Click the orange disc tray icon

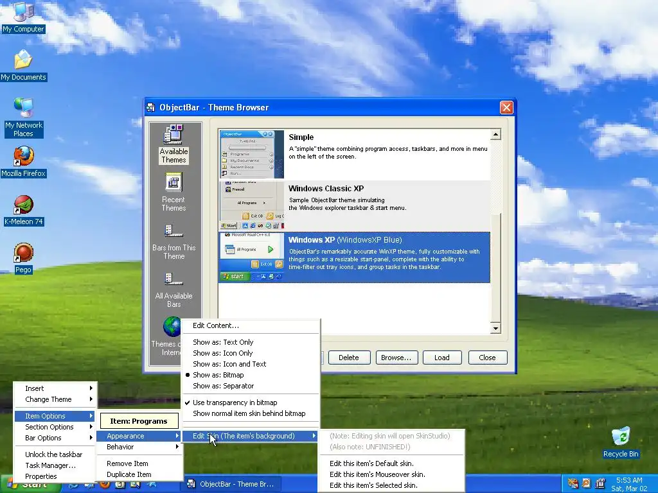click(586, 483)
